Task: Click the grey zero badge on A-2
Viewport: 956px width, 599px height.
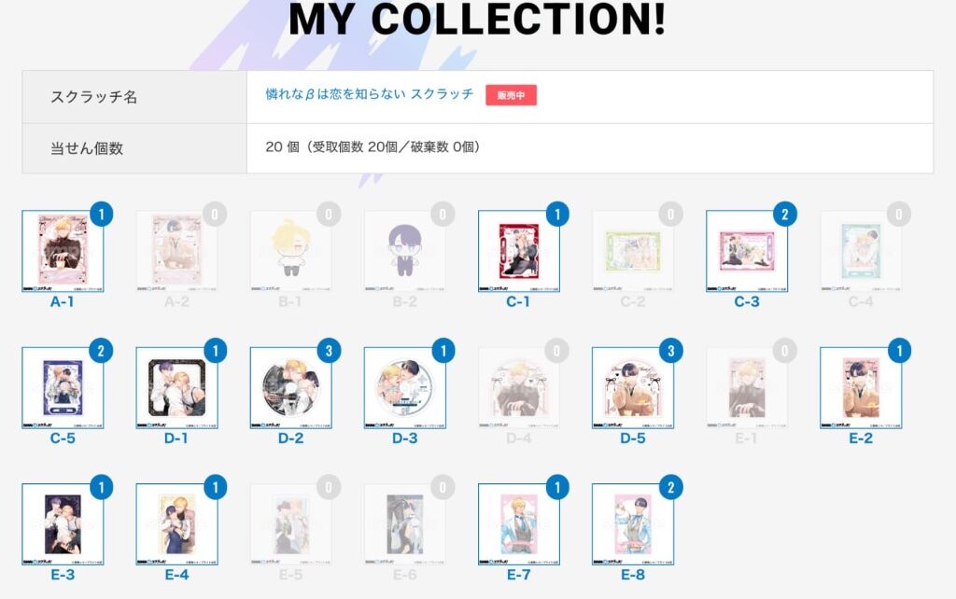Action: 215,214
